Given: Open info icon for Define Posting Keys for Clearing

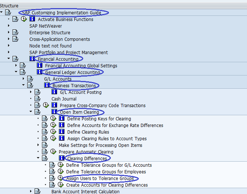Looking at the screenshot, I should (x=62, y=118).
